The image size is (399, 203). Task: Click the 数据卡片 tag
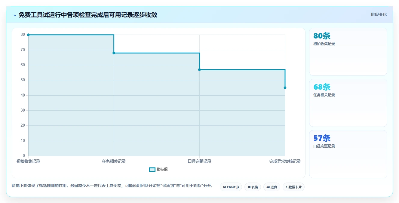tap(293, 187)
